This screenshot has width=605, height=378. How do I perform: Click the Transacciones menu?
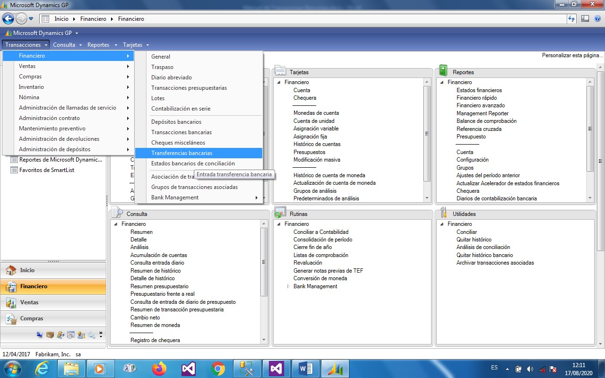(x=26, y=45)
